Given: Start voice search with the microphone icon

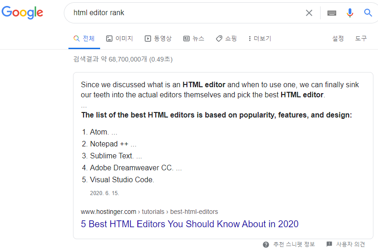Looking at the screenshot, I should [350, 13].
